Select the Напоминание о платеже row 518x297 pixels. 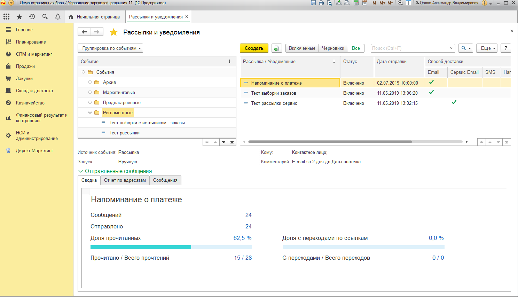click(375, 83)
